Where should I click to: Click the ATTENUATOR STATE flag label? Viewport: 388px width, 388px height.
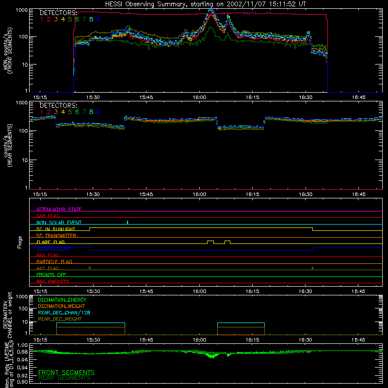coord(59,210)
